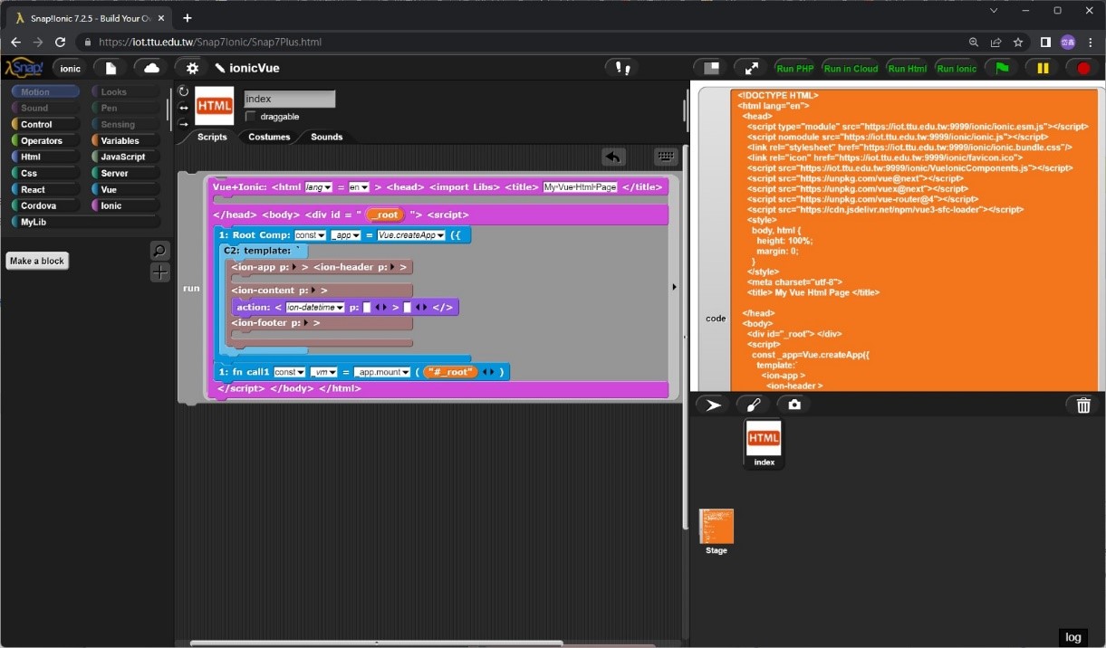Share this page icon in address bar
This screenshot has height=648, width=1106.
pyautogui.click(x=995, y=42)
